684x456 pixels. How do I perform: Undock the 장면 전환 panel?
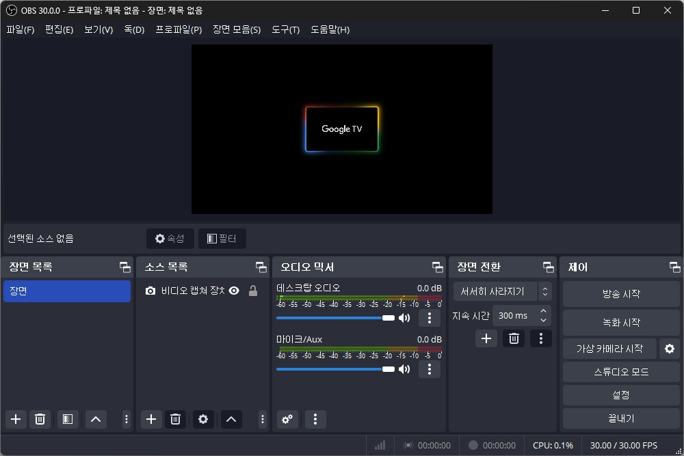pyautogui.click(x=549, y=267)
